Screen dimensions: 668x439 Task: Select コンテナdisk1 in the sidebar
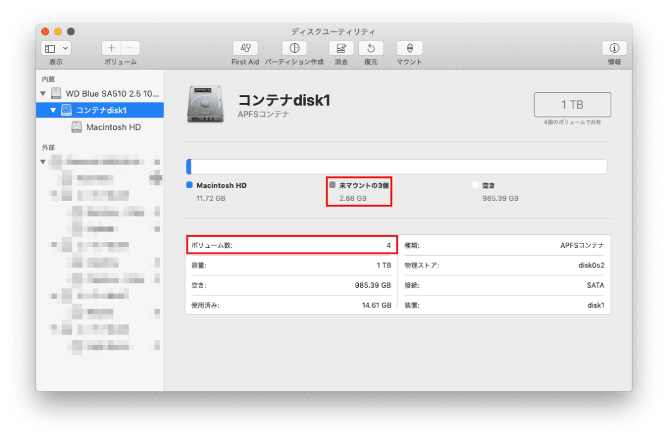point(100,110)
